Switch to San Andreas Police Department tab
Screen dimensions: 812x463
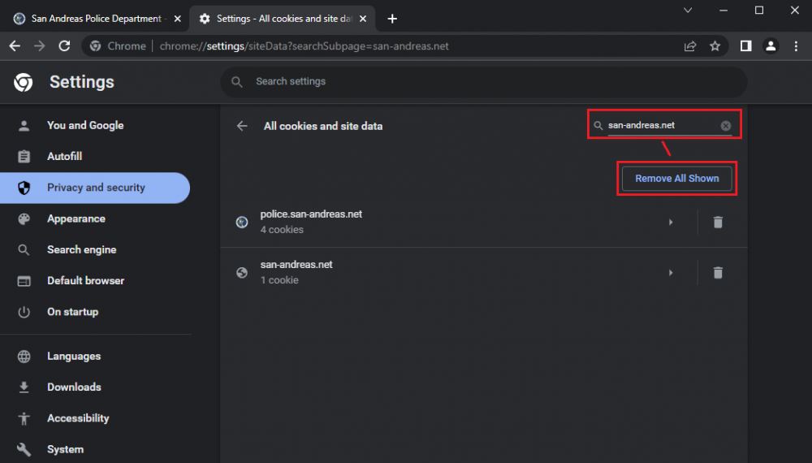(x=96, y=19)
